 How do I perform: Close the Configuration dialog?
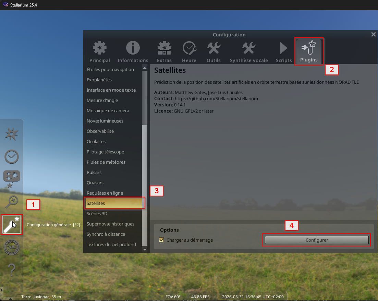coord(373,35)
